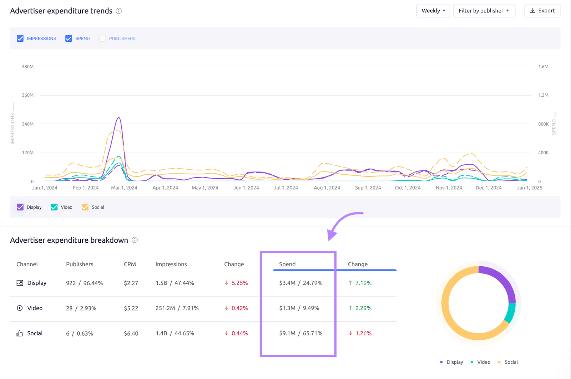Click info icon beside Advertiser expenditure breakdown
The image size is (571, 379).
(135, 240)
